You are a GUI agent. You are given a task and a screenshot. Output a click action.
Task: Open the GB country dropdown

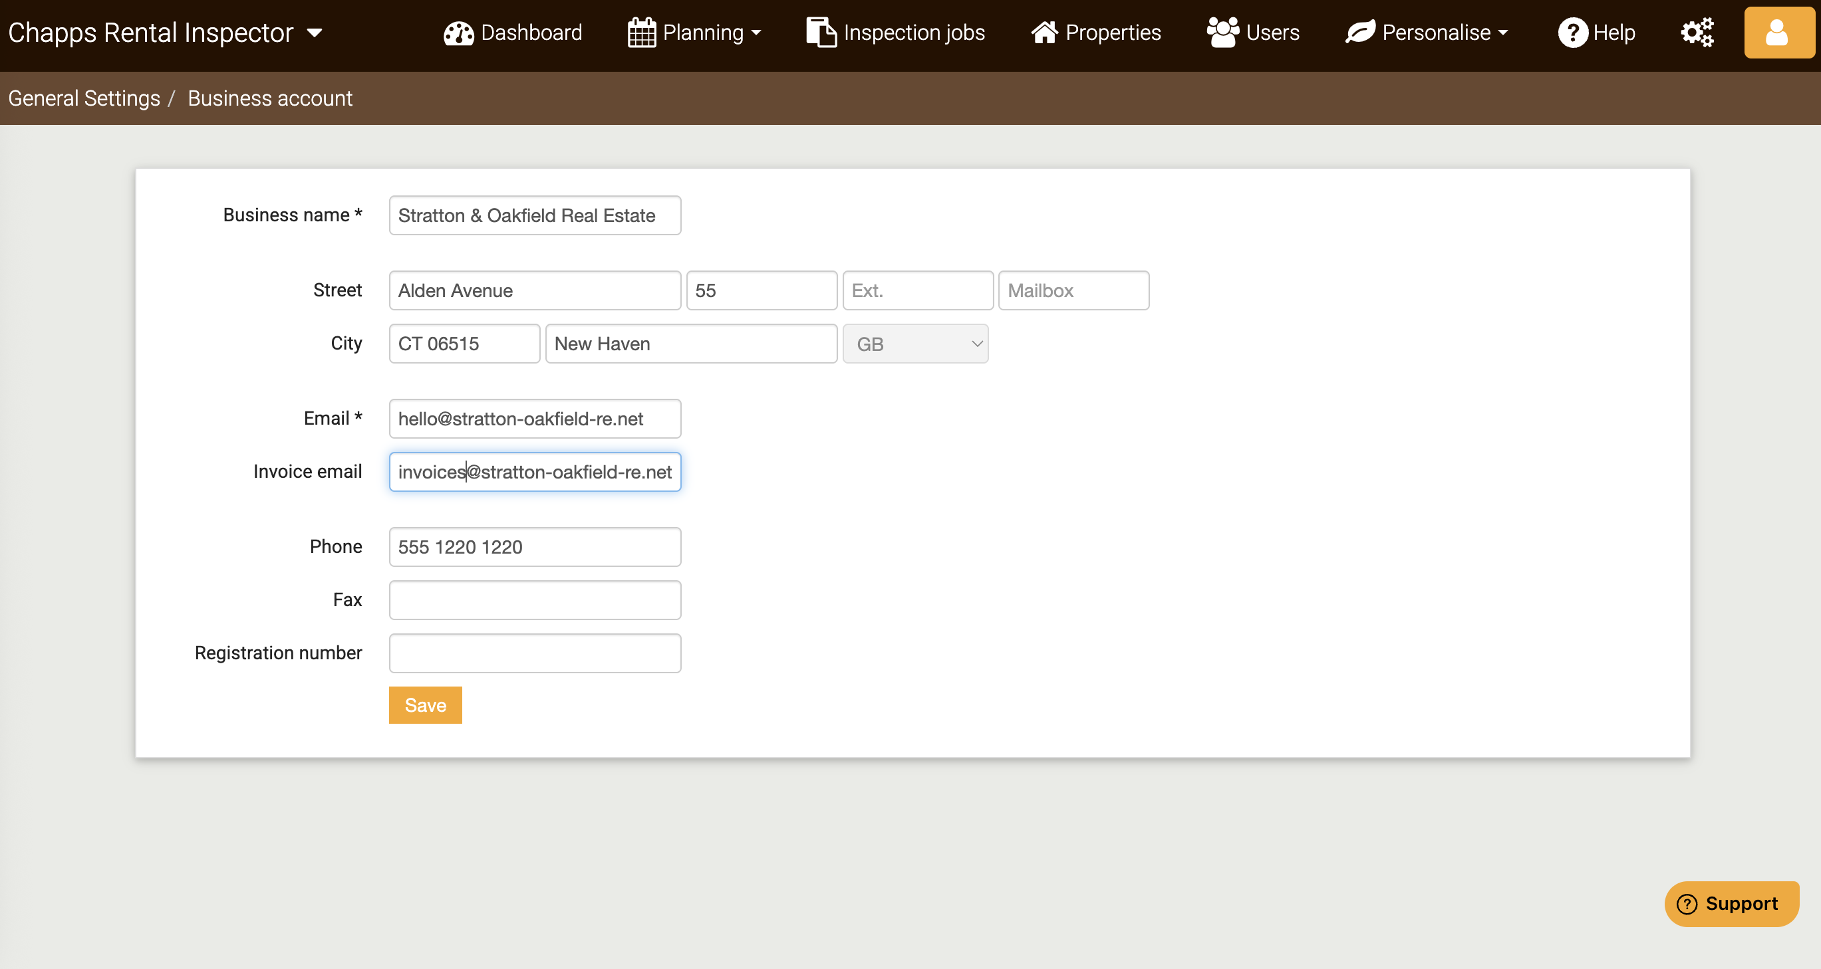coord(914,344)
